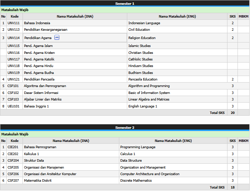The width and height of the screenshot is (250, 191).
Task: Click the Algoritma dan Pemrograman course
Action: pos(45,86)
